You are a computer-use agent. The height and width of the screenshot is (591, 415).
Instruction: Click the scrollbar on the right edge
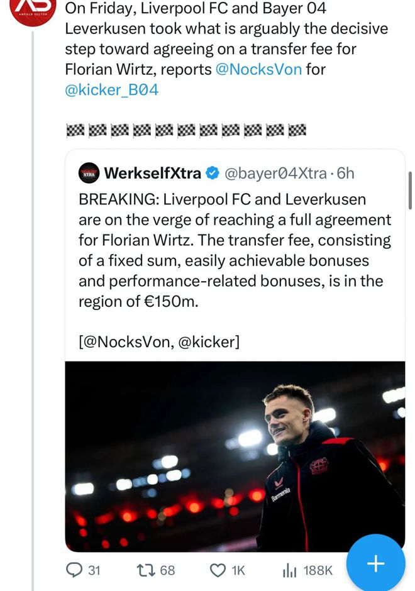pyautogui.click(x=410, y=189)
